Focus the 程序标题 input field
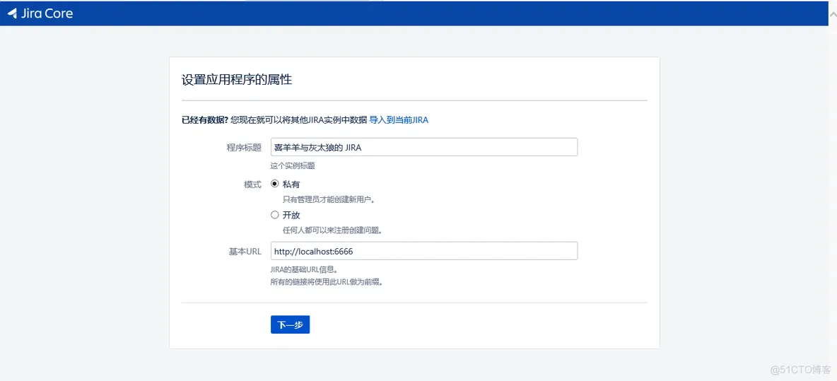Viewport: 837px width, 381px height. pyautogui.click(x=424, y=147)
